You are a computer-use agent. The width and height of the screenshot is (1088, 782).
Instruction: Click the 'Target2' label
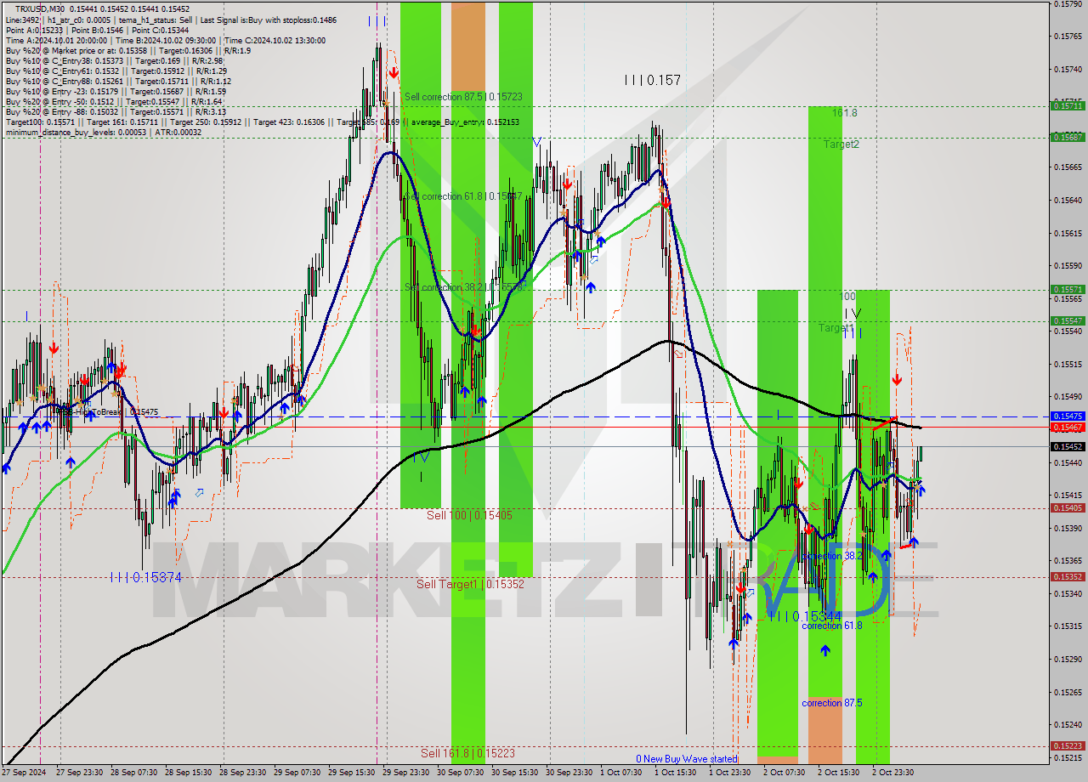(x=841, y=144)
